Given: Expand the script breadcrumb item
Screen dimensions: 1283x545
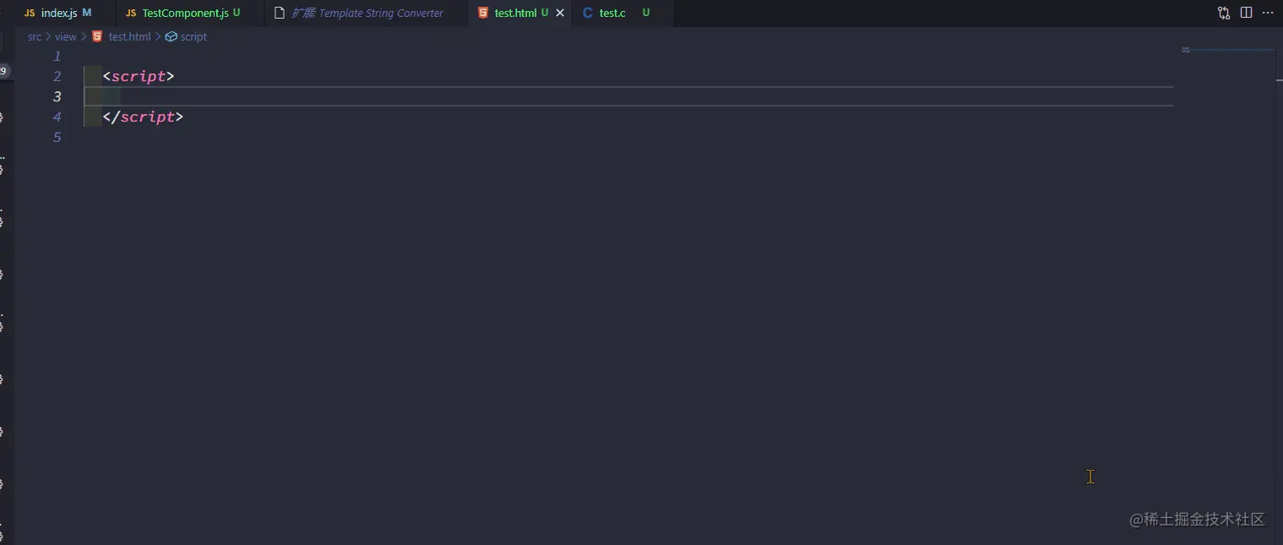Looking at the screenshot, I should click(x=193, y=36).
